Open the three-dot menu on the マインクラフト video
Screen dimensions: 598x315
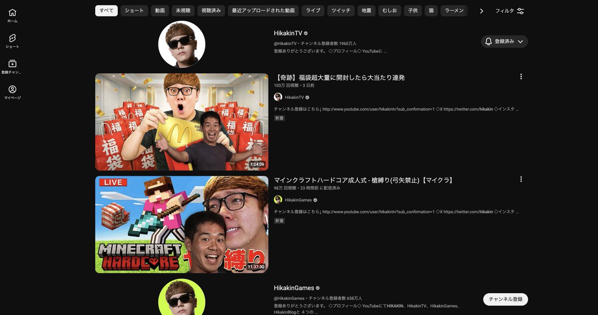click(x=521, y=179)
